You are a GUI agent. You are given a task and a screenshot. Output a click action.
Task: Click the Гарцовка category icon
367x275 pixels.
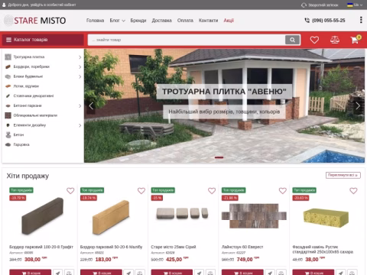coord(8,144)
